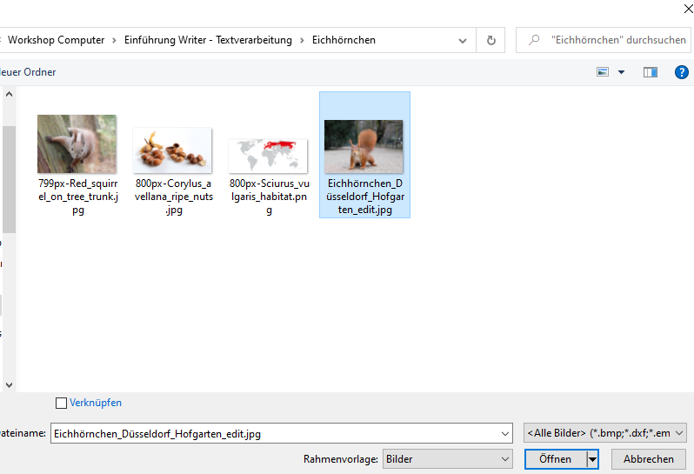Screen dimensions: 694x474
Task: Open the help question mark icon
Action: pos(682,72)
